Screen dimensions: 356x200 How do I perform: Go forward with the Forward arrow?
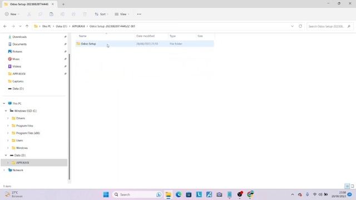coord(13,26)
